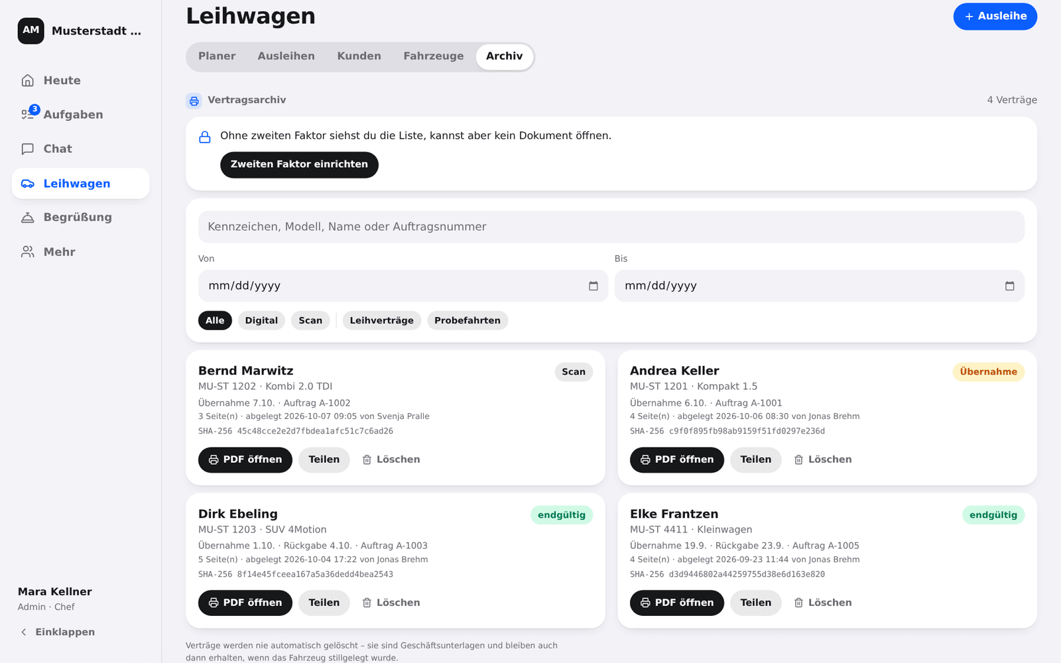
Task: Click Zweiten Faktor einrichten
Action: click(299, 164)
